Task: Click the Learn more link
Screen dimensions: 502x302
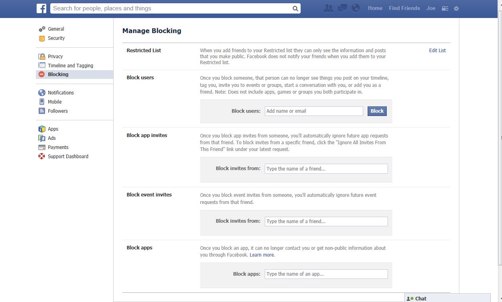Action: pos(262,255)
